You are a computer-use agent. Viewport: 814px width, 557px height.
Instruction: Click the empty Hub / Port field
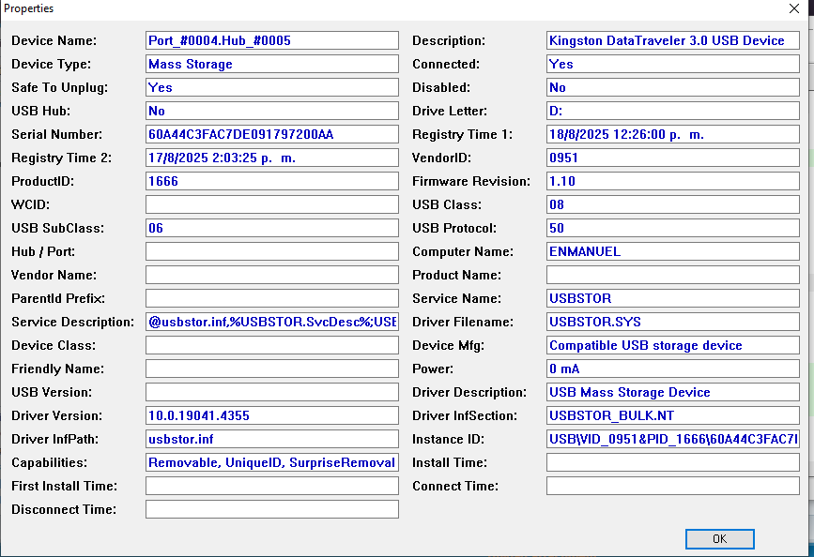[x=272, y=251]
